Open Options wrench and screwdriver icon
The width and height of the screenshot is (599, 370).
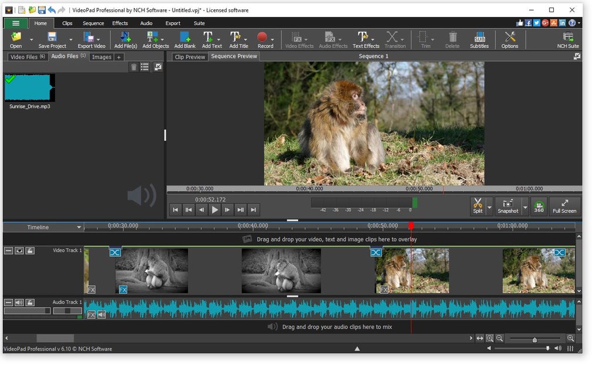pos(509,40)
